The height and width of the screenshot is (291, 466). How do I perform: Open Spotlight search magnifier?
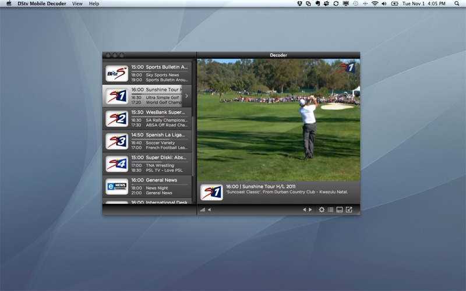pos(457,3)
